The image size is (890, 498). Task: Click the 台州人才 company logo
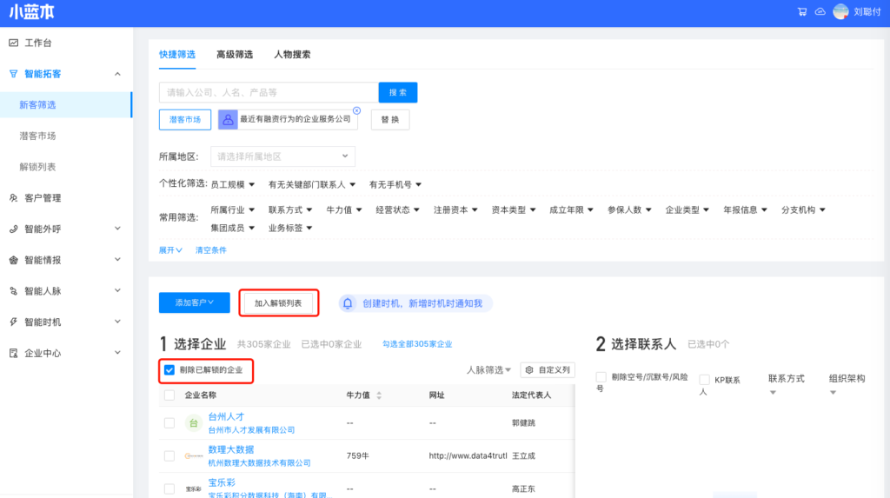pos(194,423)
